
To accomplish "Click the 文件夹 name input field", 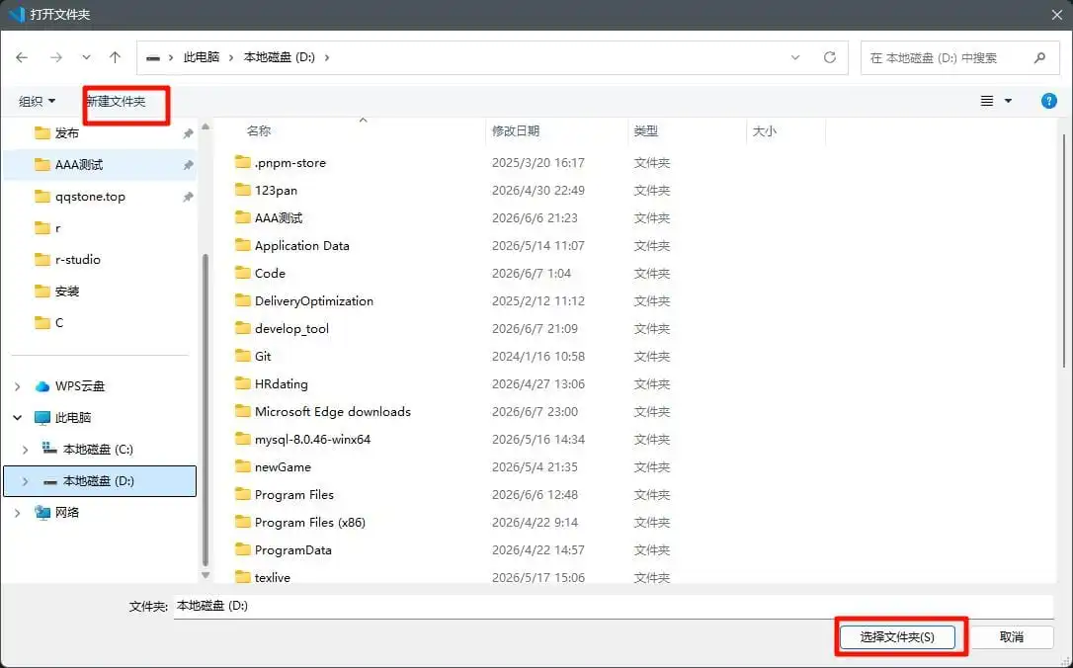I will 613,606.
